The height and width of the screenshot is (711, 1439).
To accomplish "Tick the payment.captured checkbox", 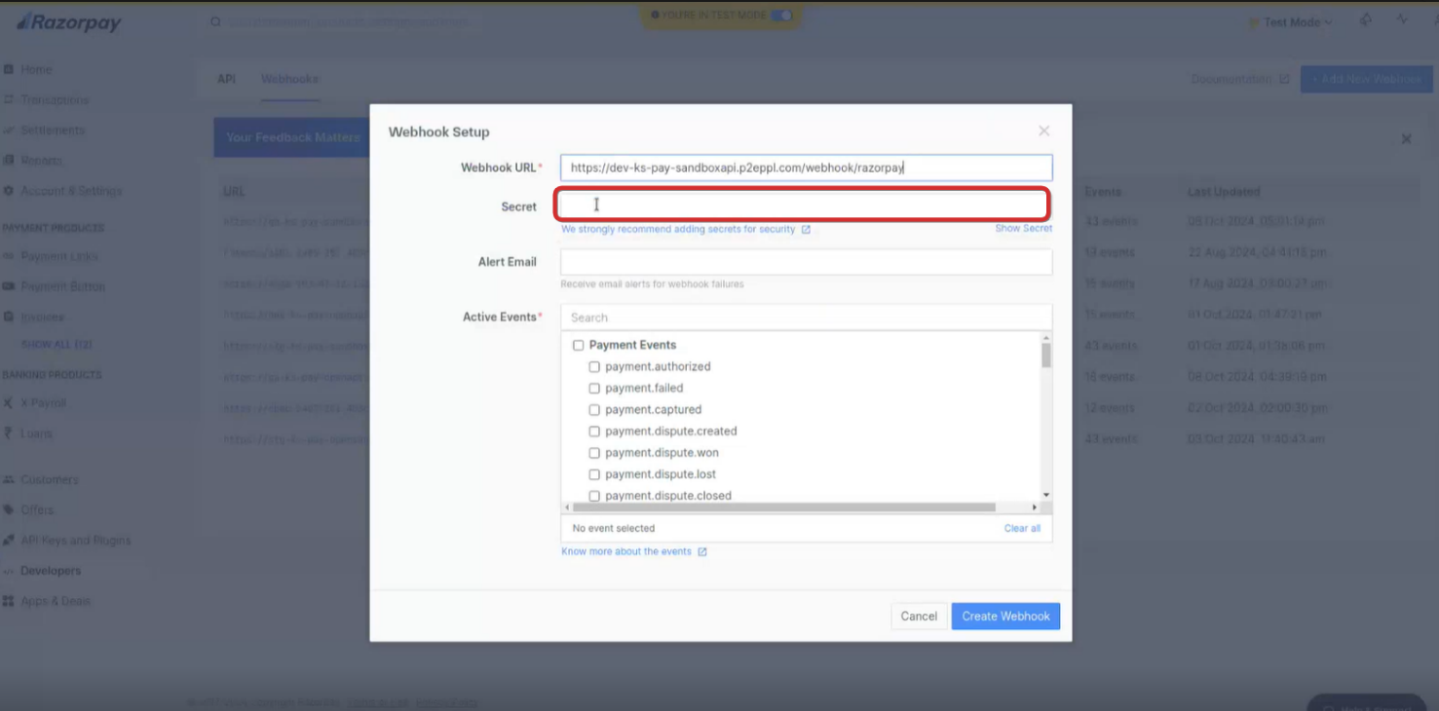I will (594, 410).
